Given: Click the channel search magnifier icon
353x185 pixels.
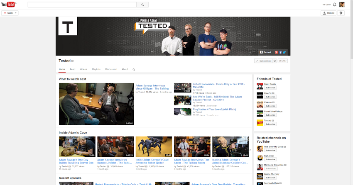Looking at the screenshot, I should click(x=134, y=70).
